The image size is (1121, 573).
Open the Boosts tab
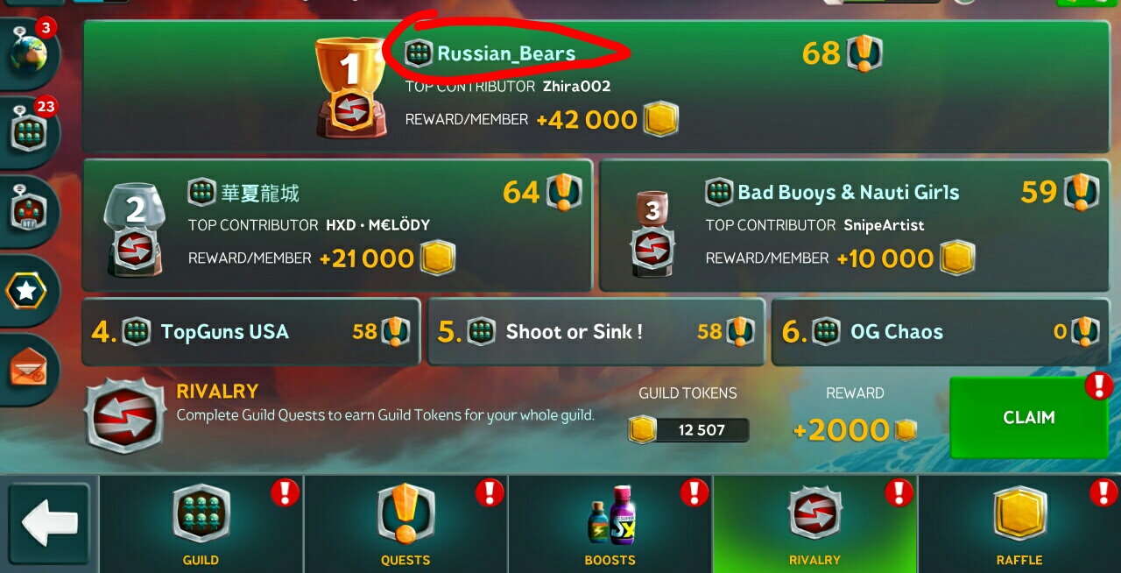[610, 524]
